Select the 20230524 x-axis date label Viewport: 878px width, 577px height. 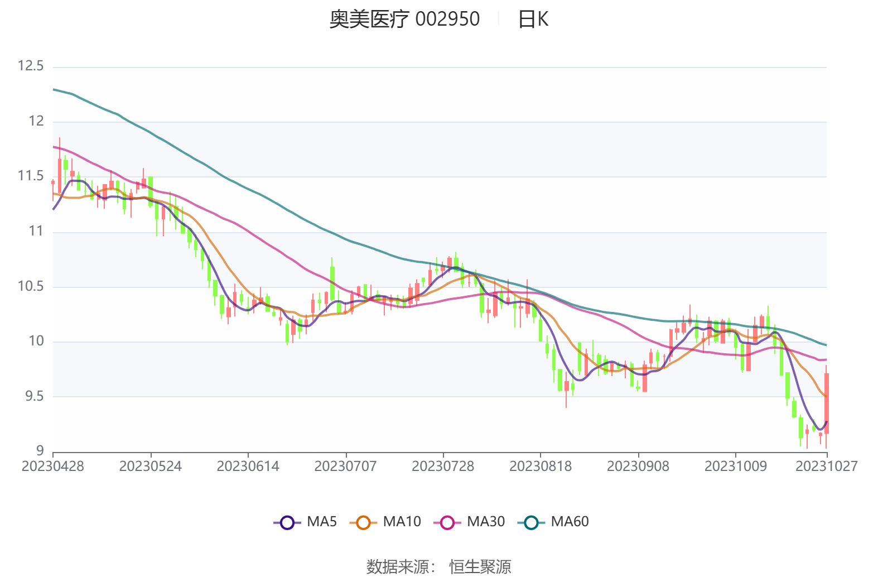click(x=151, y=467)
